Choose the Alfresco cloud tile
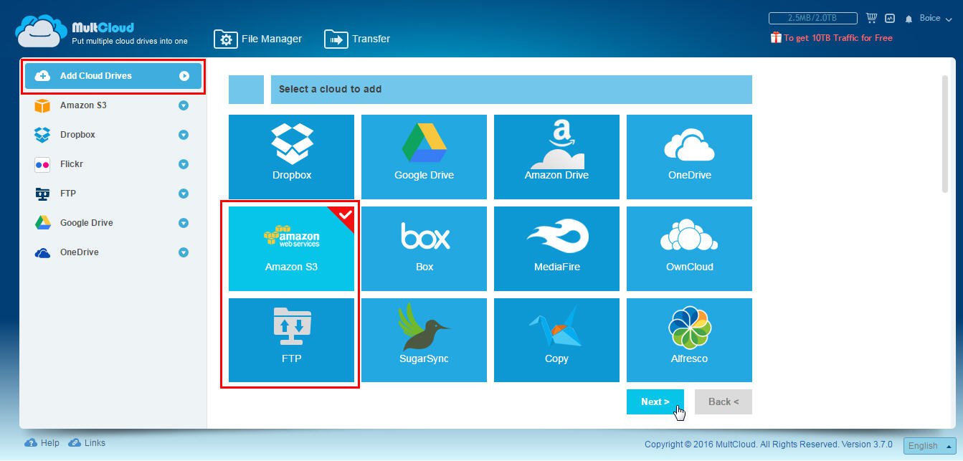The height and width of the screenshot is (461, 963). click(689, 341)
